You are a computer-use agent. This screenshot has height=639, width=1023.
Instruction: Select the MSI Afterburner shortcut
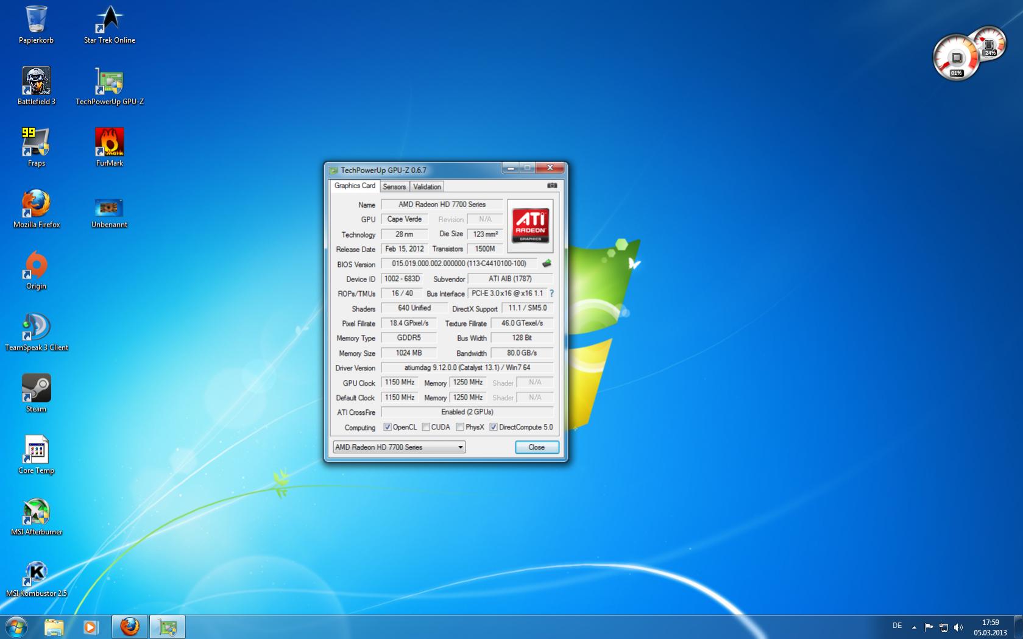36,517
